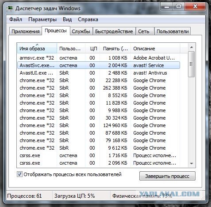Screen dimensions: 211x207
Task: Sort by the Имя образа column header
Action: pos(37,49)
